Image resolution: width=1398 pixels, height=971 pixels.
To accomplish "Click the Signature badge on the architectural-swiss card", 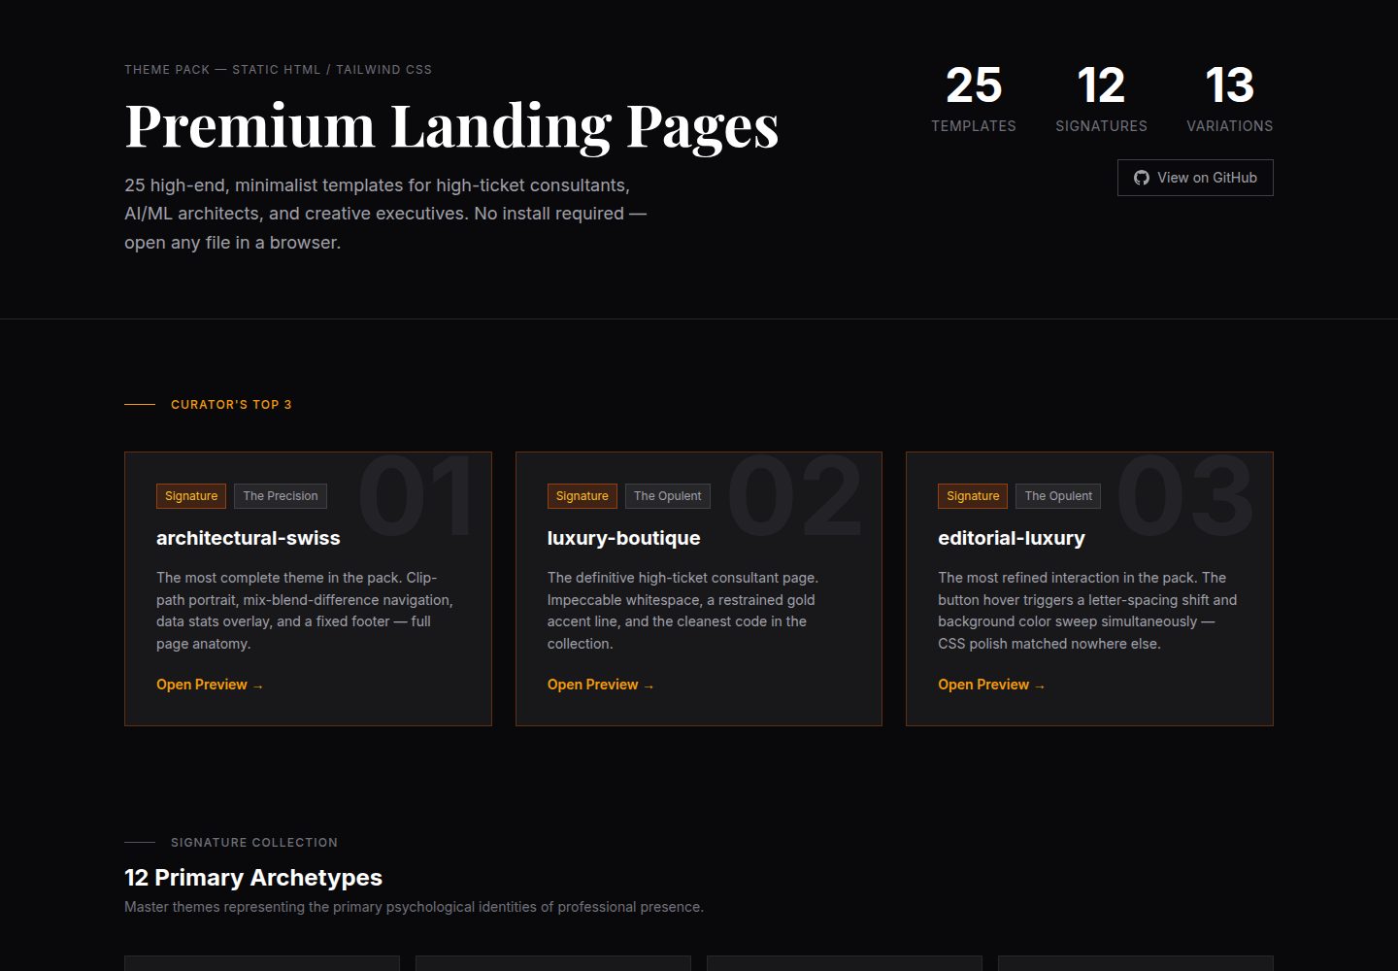I will coord(191,496).
